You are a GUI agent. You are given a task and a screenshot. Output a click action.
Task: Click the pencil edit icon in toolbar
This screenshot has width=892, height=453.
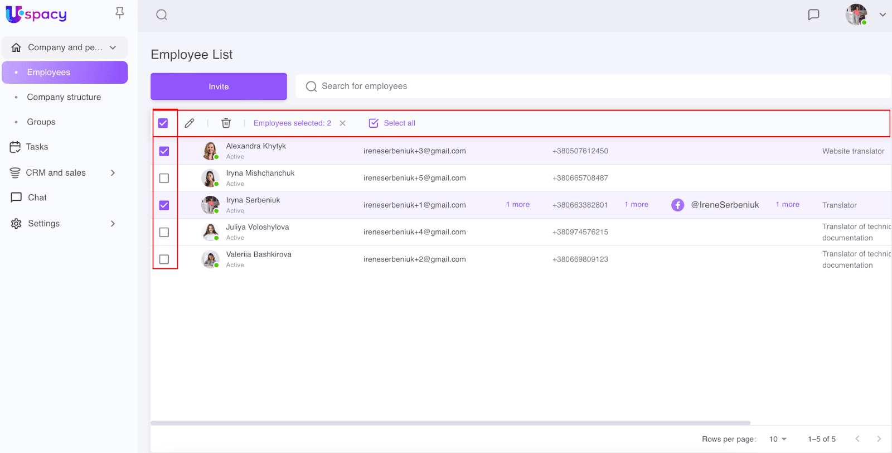pyautogui.click(x=190, y=123)
